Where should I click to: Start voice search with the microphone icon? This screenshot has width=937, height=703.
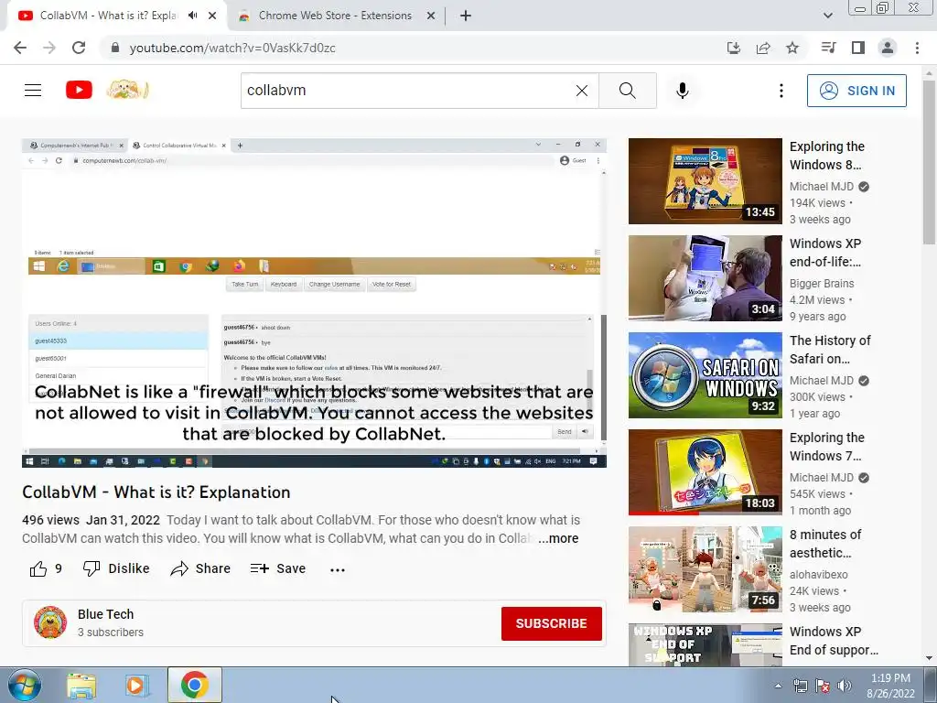(x=683, y=91)
